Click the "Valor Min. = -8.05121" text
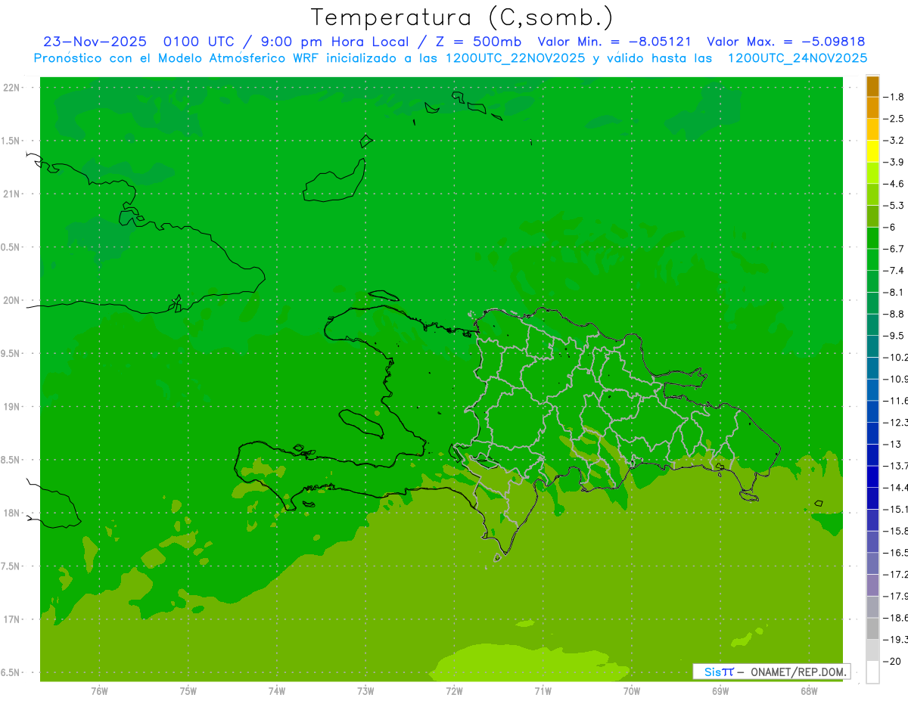908x701 pixels. point(614,42)
